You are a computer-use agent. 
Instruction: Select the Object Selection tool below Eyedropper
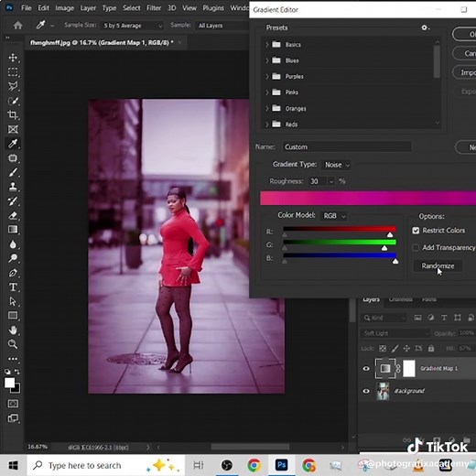pos(13,158)
